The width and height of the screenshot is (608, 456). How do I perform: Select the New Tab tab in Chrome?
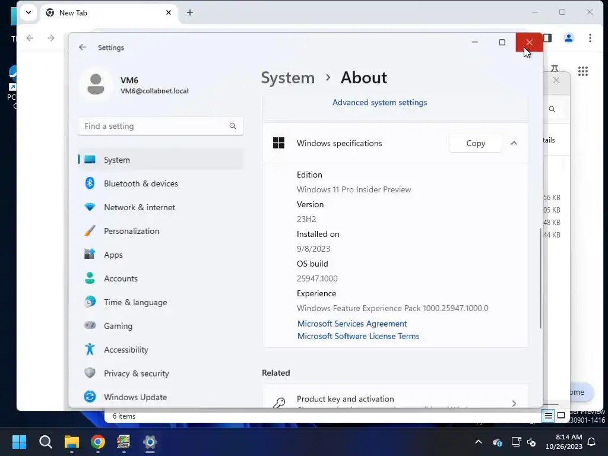click(109, 13)
